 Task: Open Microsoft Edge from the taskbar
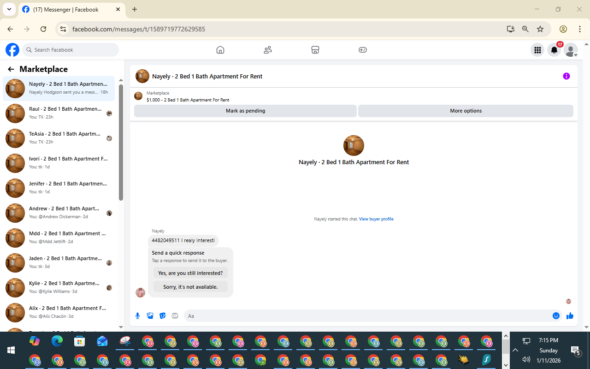pos(57,341)
